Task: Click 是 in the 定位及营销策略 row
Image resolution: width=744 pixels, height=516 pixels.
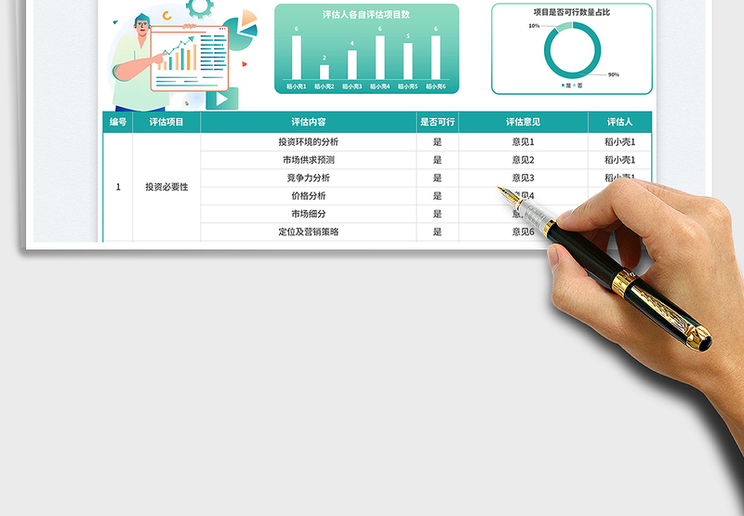Action: [x=437, y=232]
